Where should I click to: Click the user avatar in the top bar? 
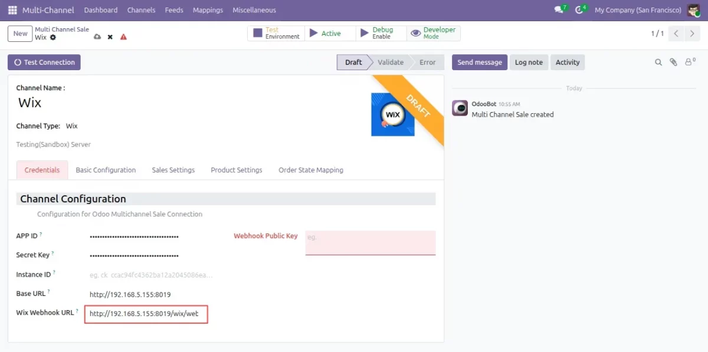tap(693, 10)
